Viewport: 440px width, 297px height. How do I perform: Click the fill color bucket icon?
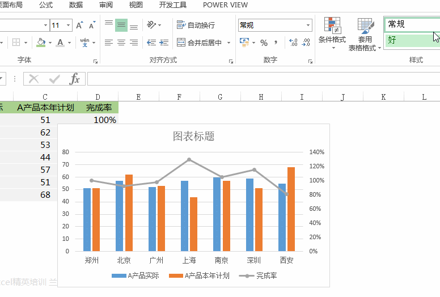tap(41, 43)
